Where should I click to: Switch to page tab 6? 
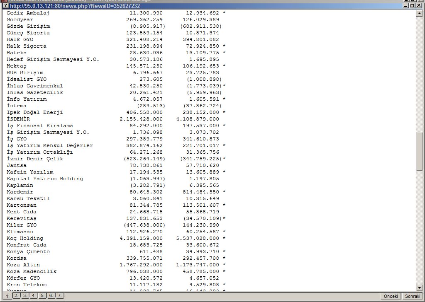[x=51, y=295]
